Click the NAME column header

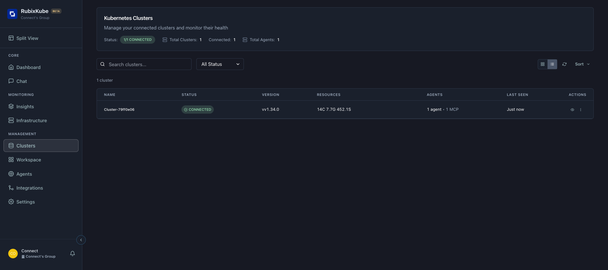click(x=110, y=95)
